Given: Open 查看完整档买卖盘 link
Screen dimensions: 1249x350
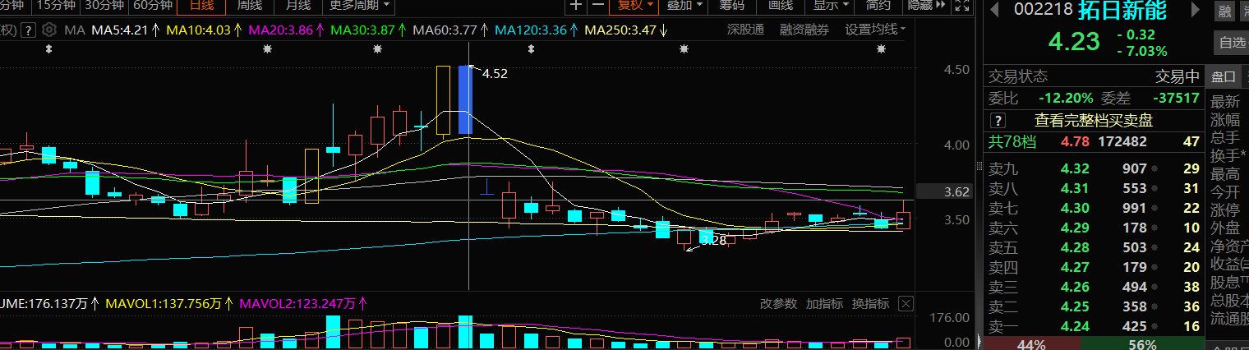Looking at the screenshot, I should pyautogui.click(x=1093, y=121).
